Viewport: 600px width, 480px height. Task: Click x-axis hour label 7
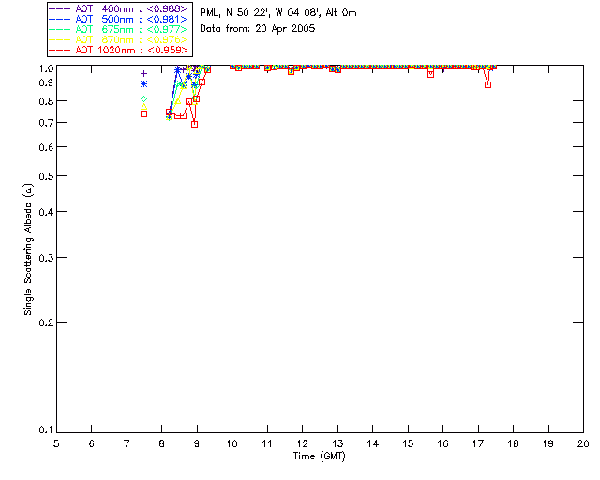coord(127,443)
